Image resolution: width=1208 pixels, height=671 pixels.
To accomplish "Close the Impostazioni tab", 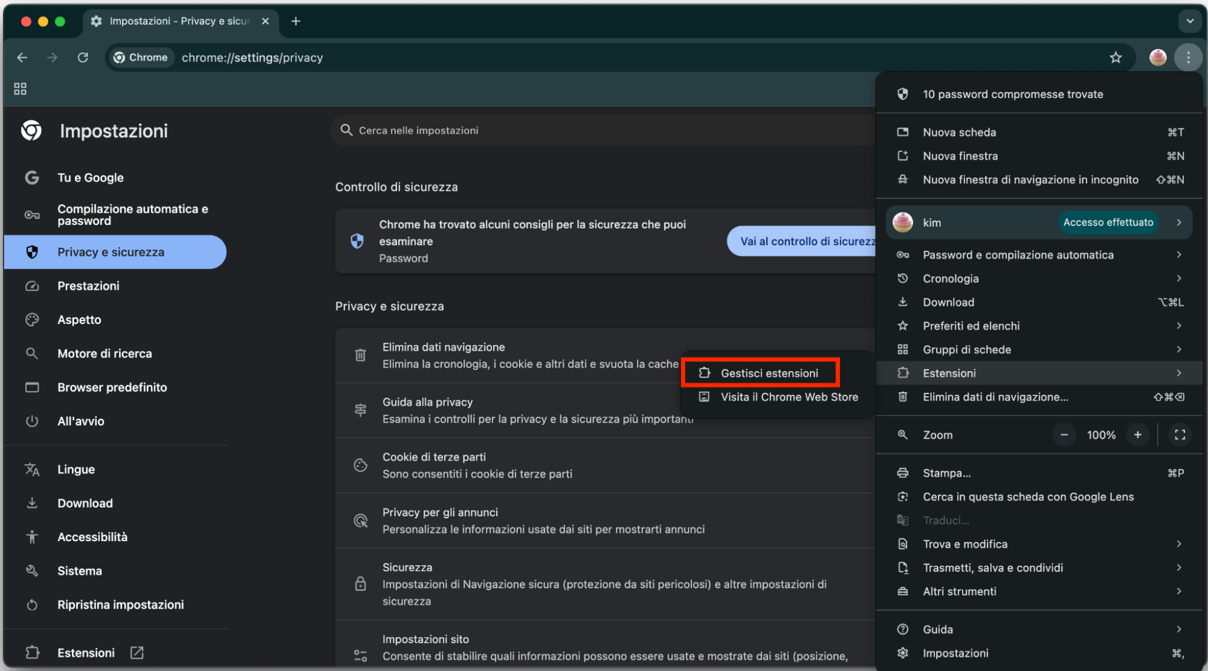I will [x=265, y=21].
